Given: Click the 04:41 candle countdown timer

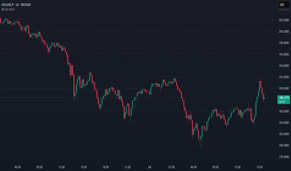Looking at the screenshot, I should pyautogui.click(x=284, y=101).
